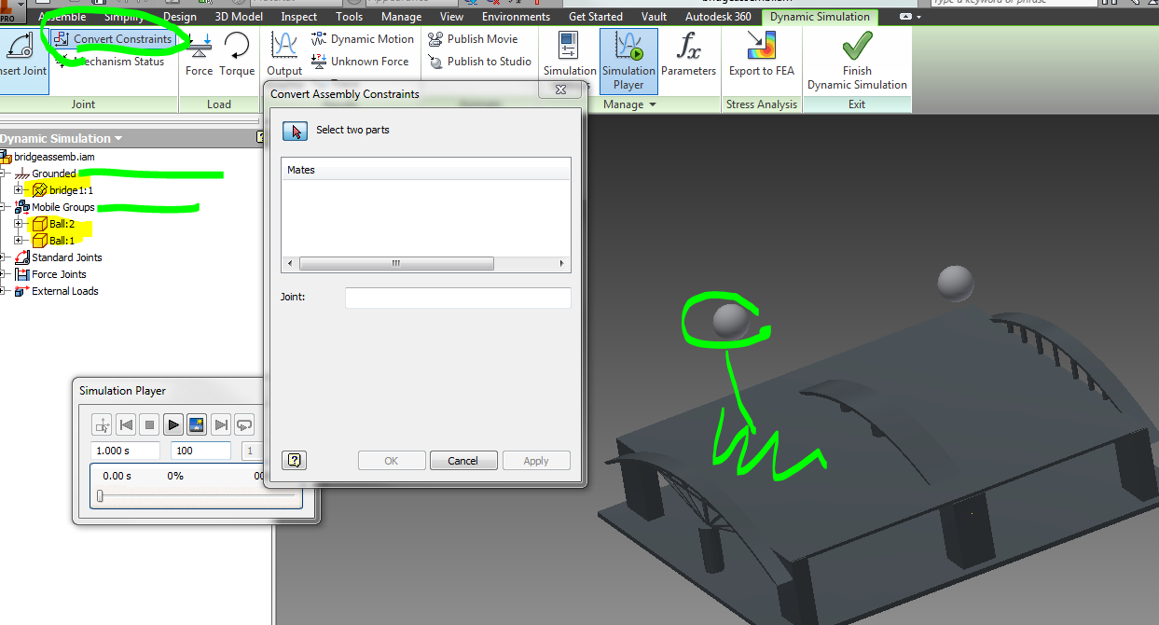Click Export to FEA
The image size is (1159, 625).
pyautogui.click(x=762, y=54)
